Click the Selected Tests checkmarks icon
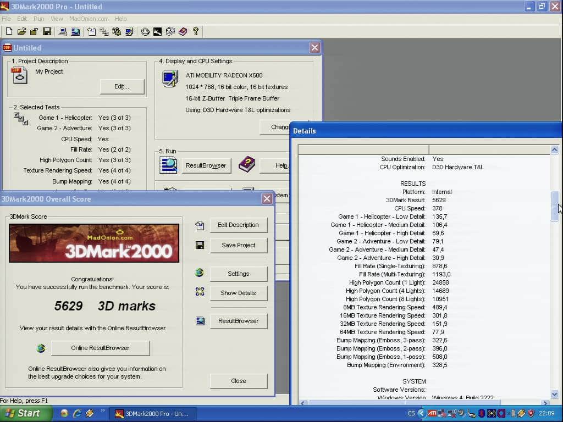 pyautogui.click(x=21, y=119)
